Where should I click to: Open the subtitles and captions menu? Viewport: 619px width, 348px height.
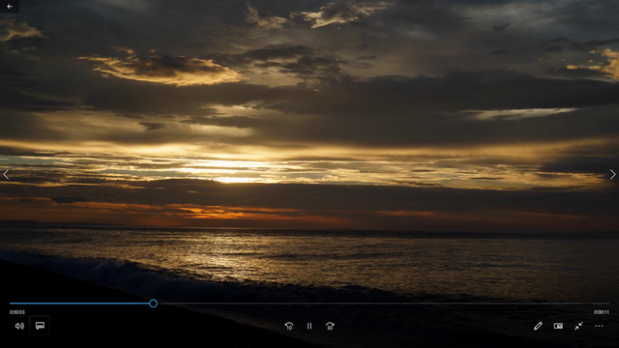click(40, 326)
